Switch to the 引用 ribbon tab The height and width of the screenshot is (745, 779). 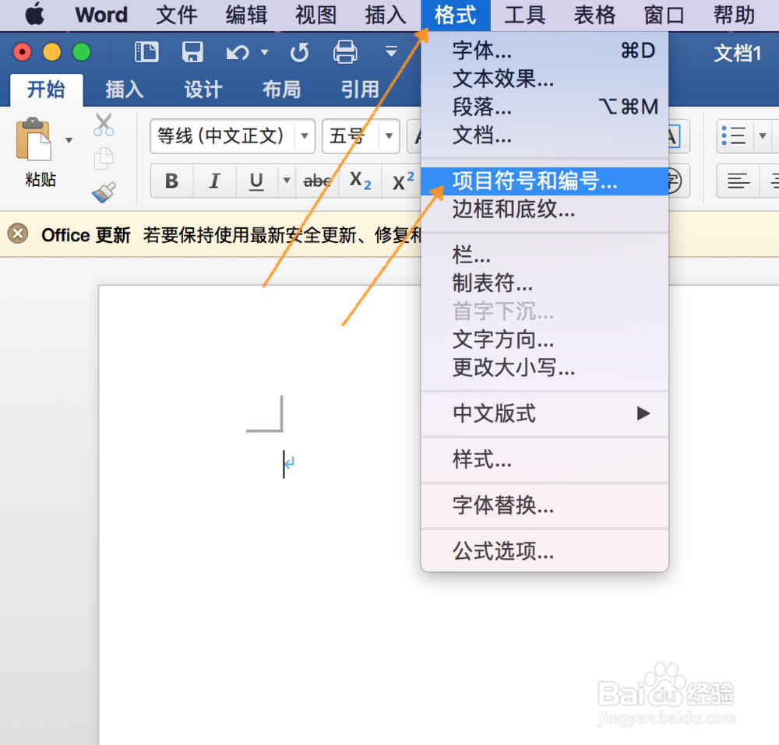(x=360, y=90)
